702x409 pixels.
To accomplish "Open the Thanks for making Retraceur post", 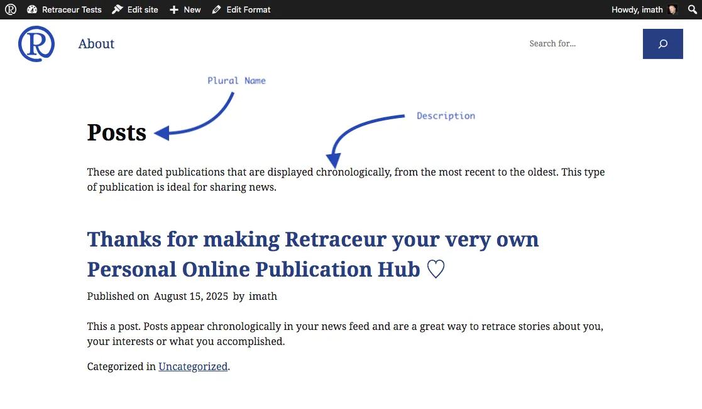I will point(312,254).
